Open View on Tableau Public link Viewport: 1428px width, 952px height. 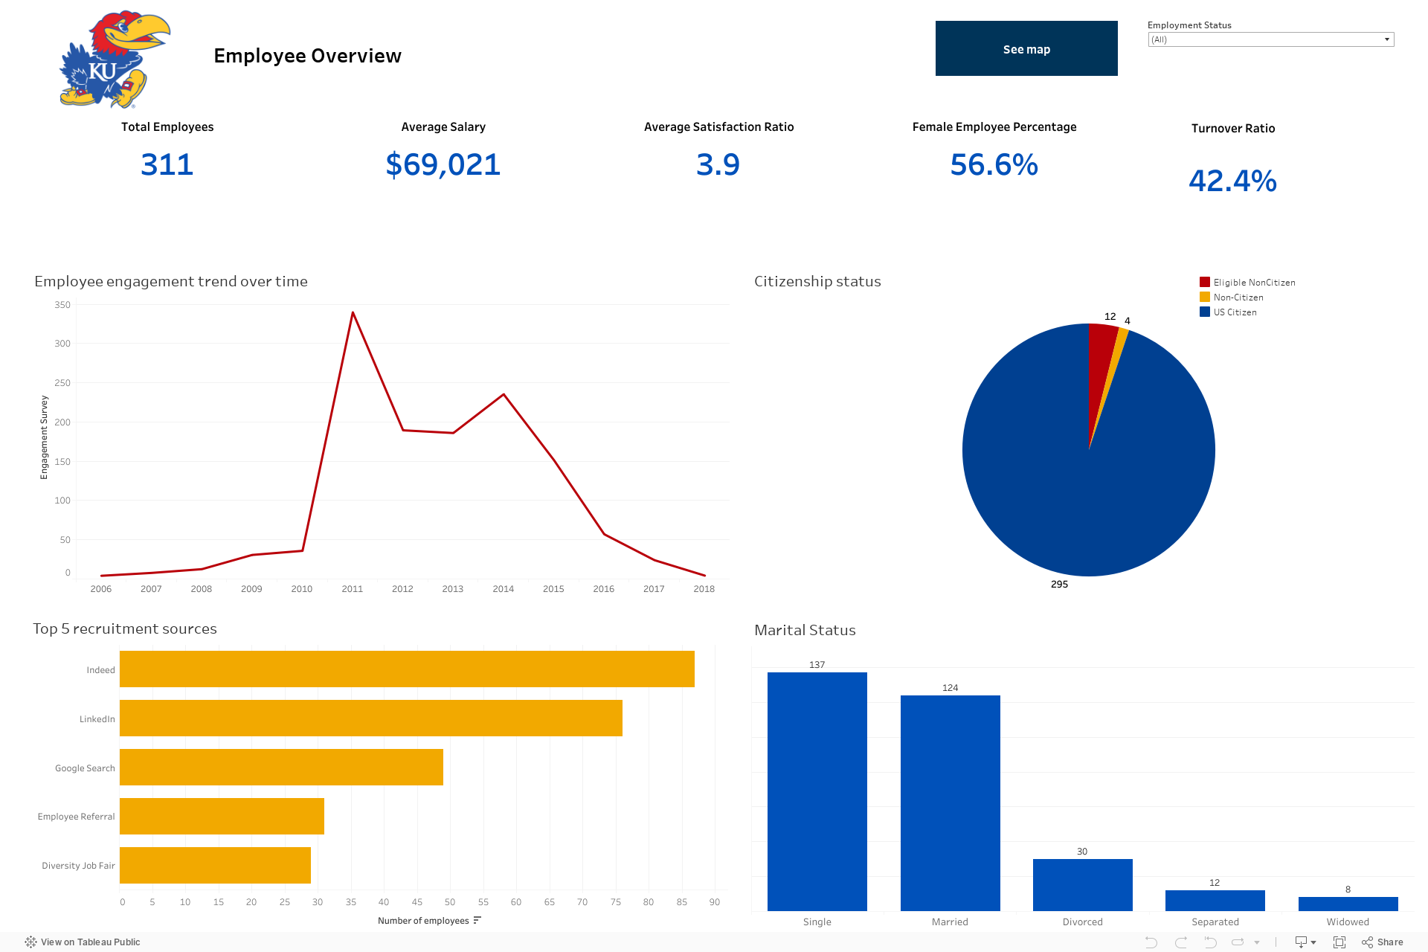click(x=83, y=942)
